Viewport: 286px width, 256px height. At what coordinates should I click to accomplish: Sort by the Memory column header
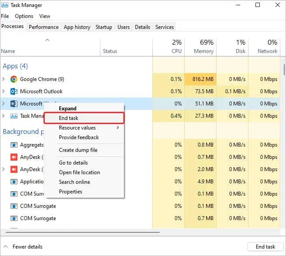[200, 47]
